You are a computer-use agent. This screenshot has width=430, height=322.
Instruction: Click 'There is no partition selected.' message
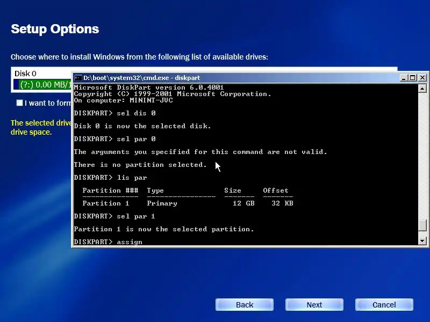click(x=140, y=165)
